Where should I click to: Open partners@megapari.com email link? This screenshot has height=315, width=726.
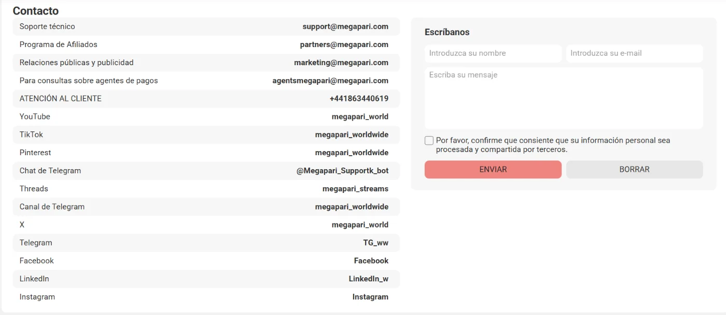[x=344, y=44]
